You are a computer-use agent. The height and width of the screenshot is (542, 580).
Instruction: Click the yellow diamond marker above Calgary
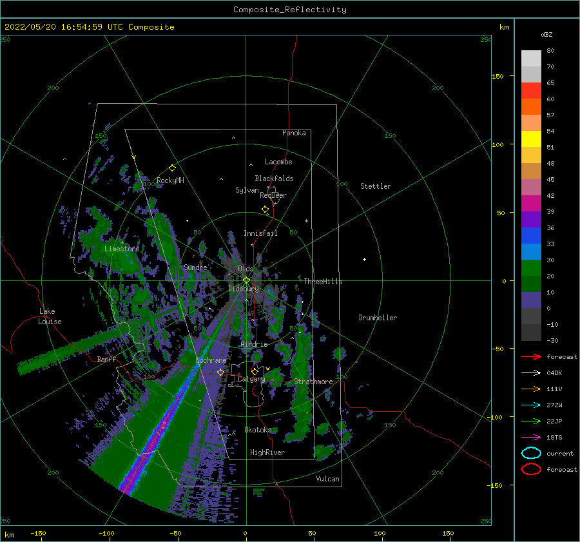tap(255, 371)
